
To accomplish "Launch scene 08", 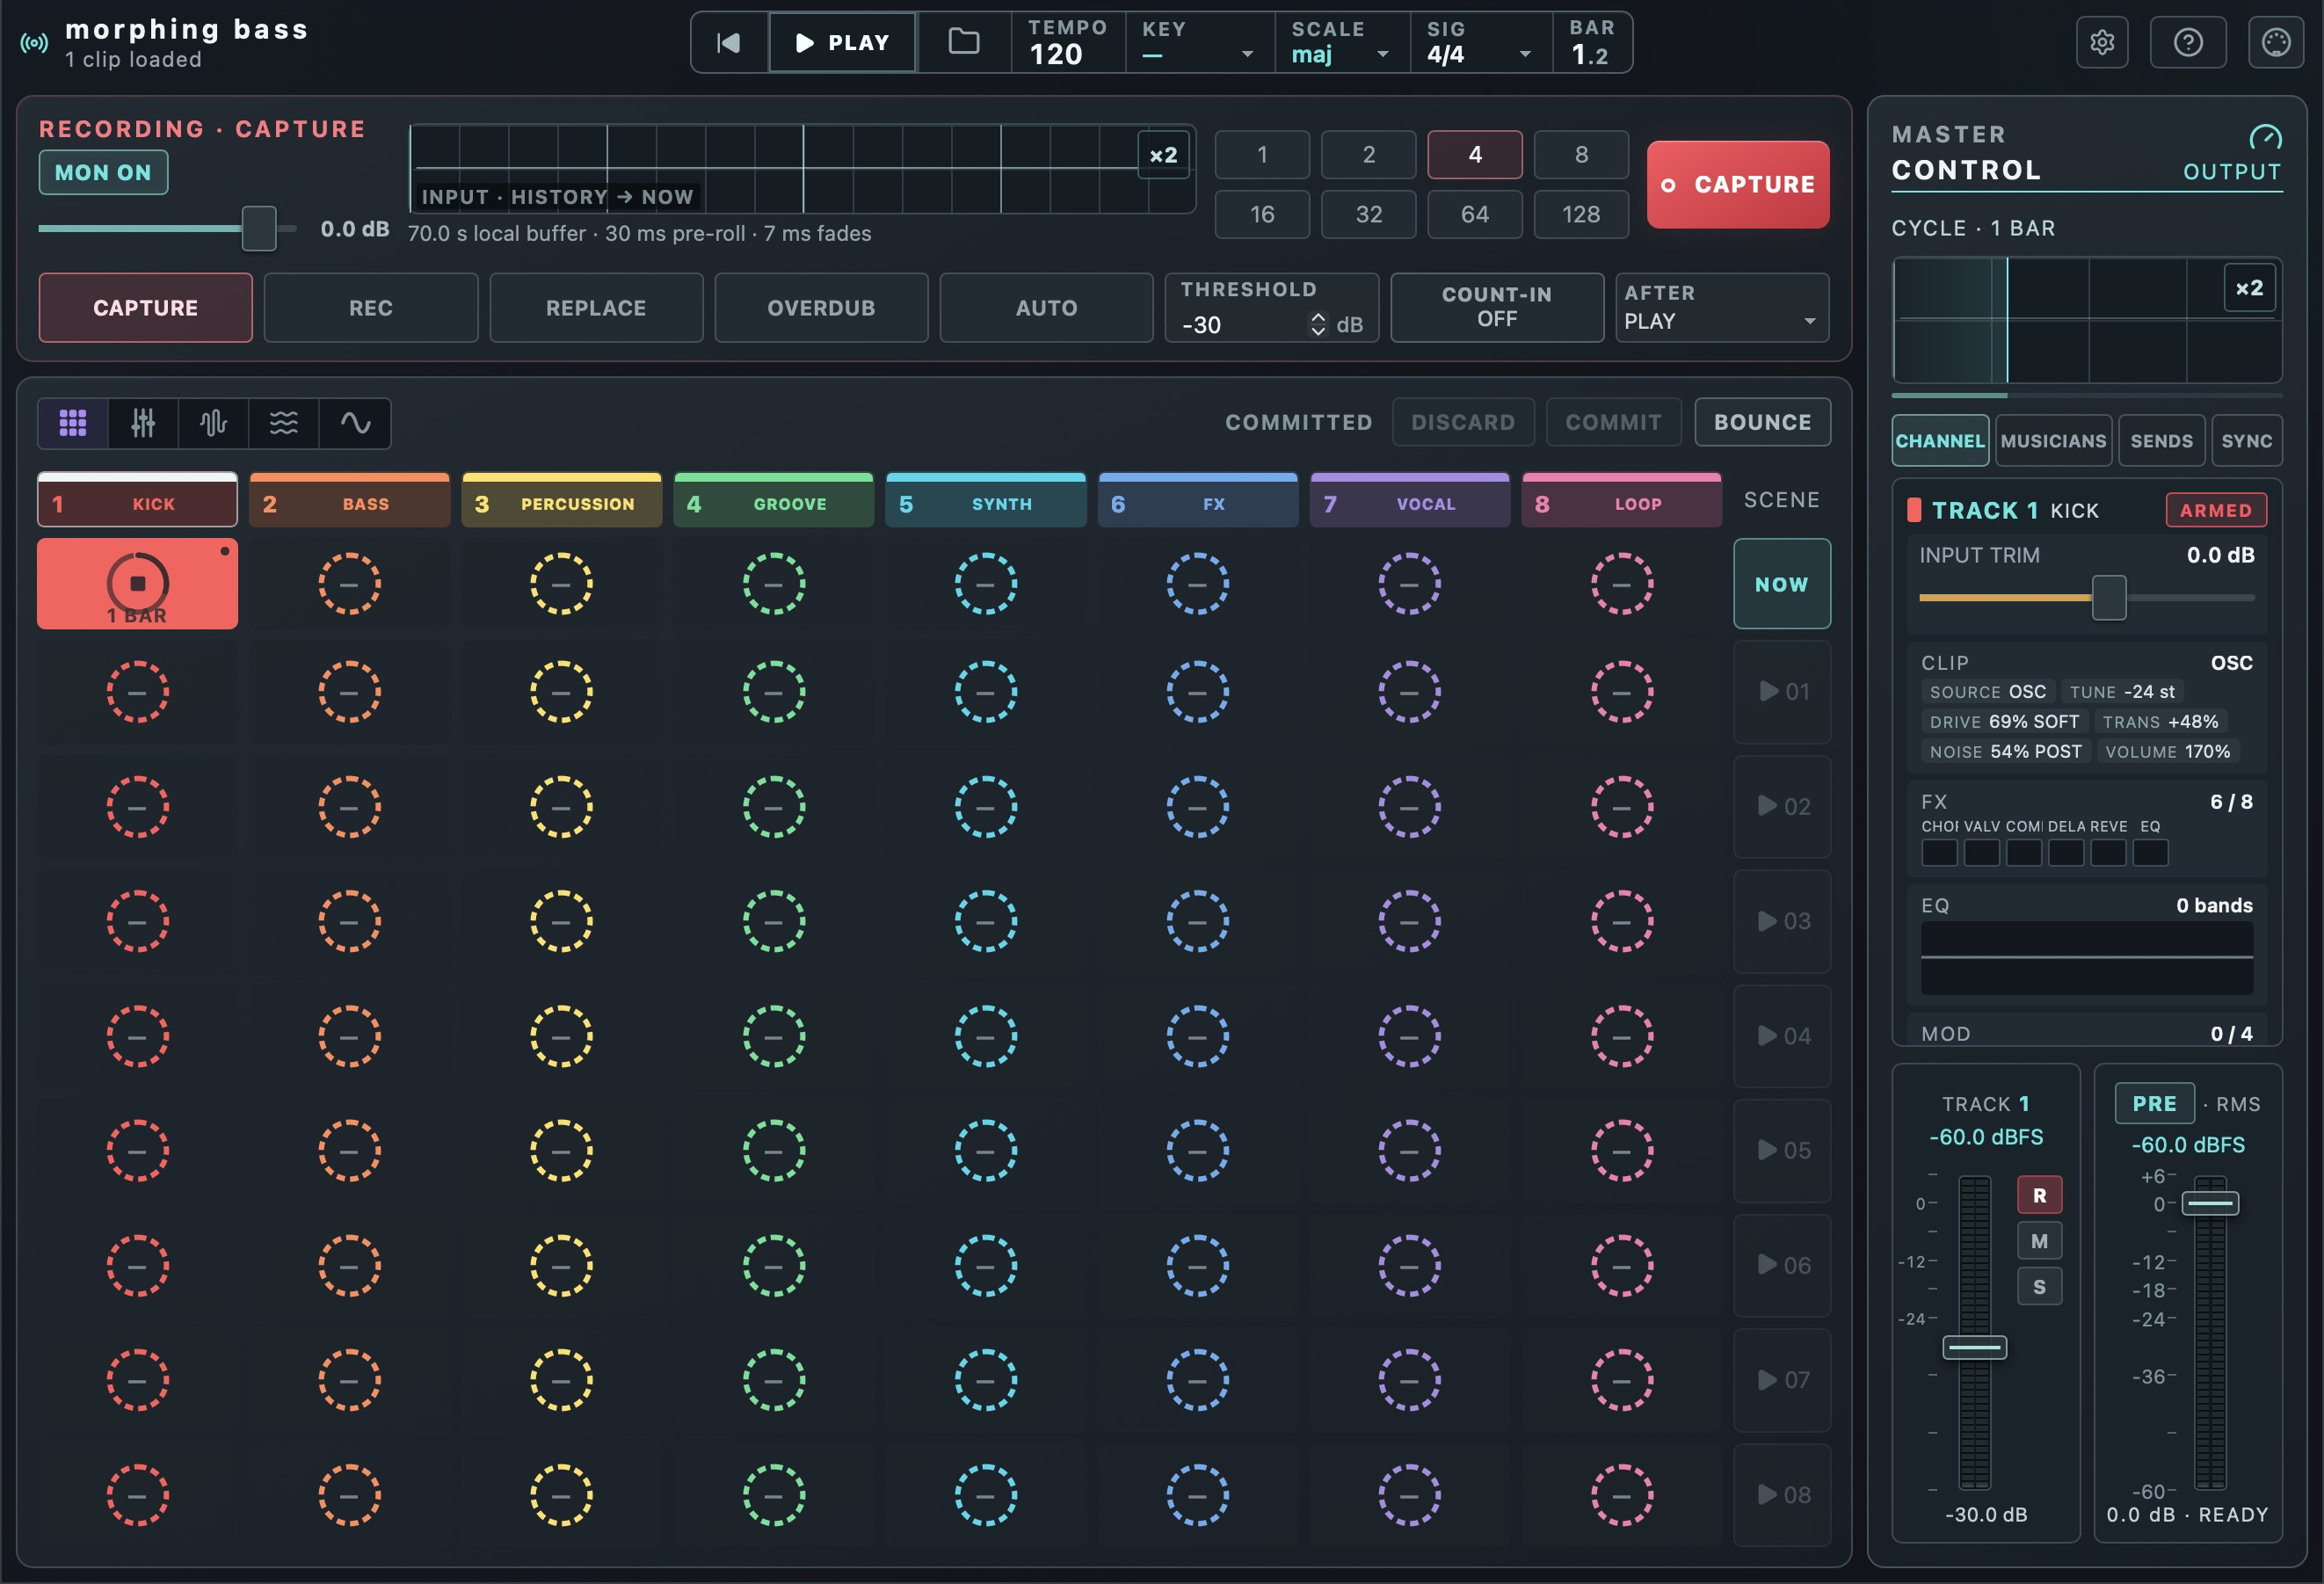I will pos(1782,1495).
